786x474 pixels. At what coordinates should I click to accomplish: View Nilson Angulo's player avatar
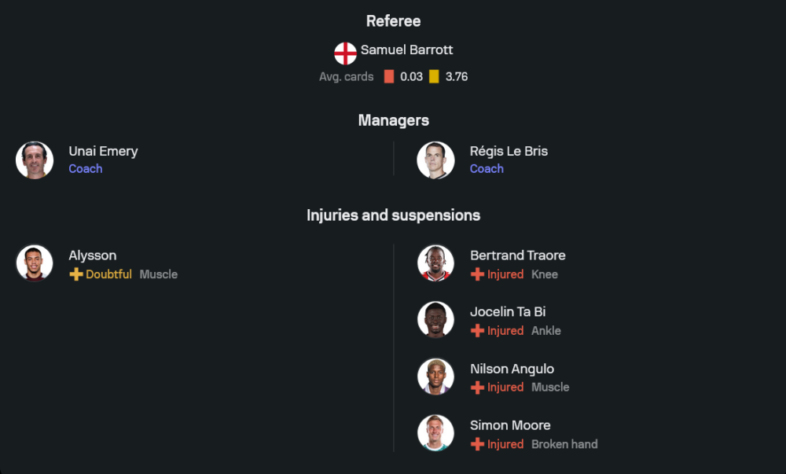coord(435,377)
